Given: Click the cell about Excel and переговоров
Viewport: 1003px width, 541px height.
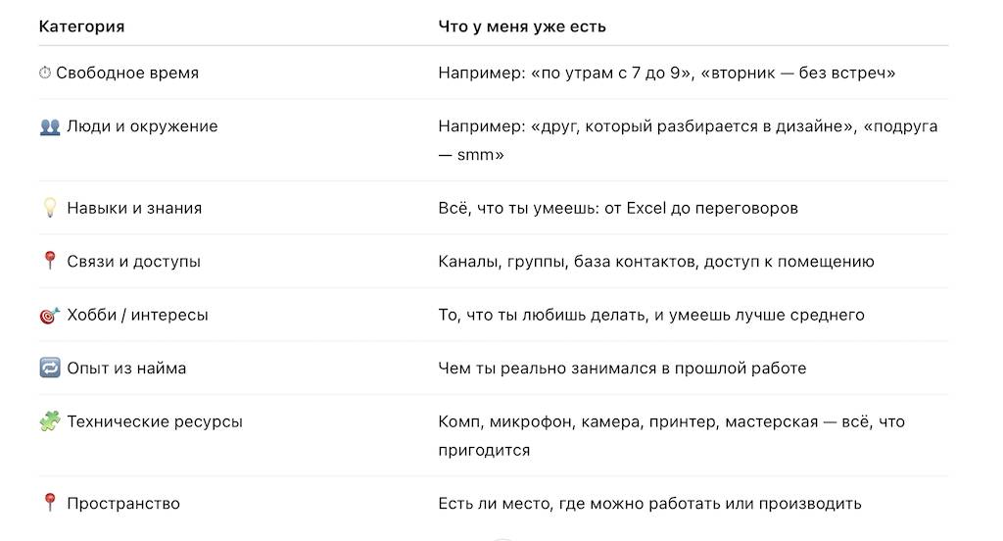Looking at the screenshot, I should coord(618,208).
